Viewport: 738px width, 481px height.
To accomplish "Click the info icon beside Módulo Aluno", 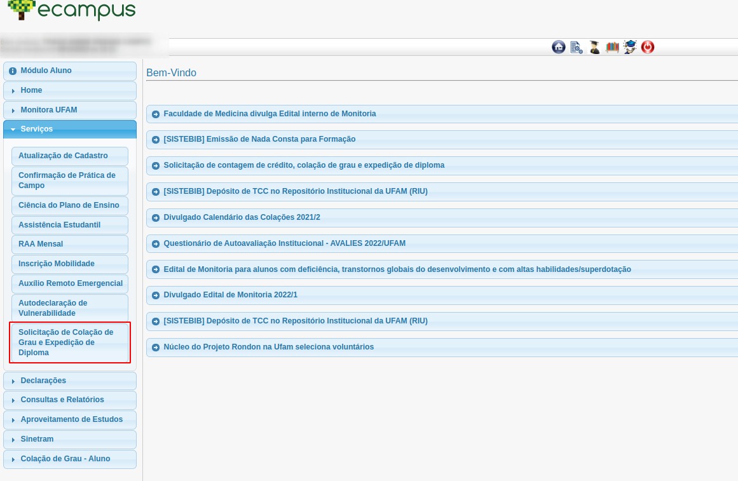I will tap(13, 71).
